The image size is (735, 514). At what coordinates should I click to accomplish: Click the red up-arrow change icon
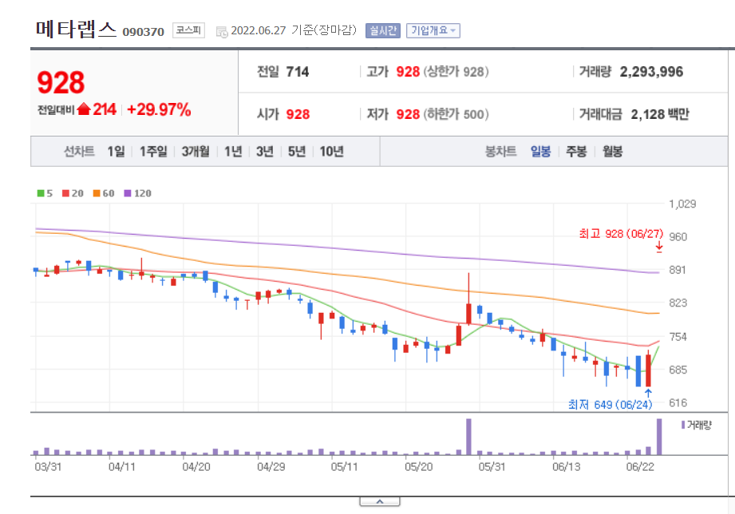pyautogui.click(x=84, y=109)
